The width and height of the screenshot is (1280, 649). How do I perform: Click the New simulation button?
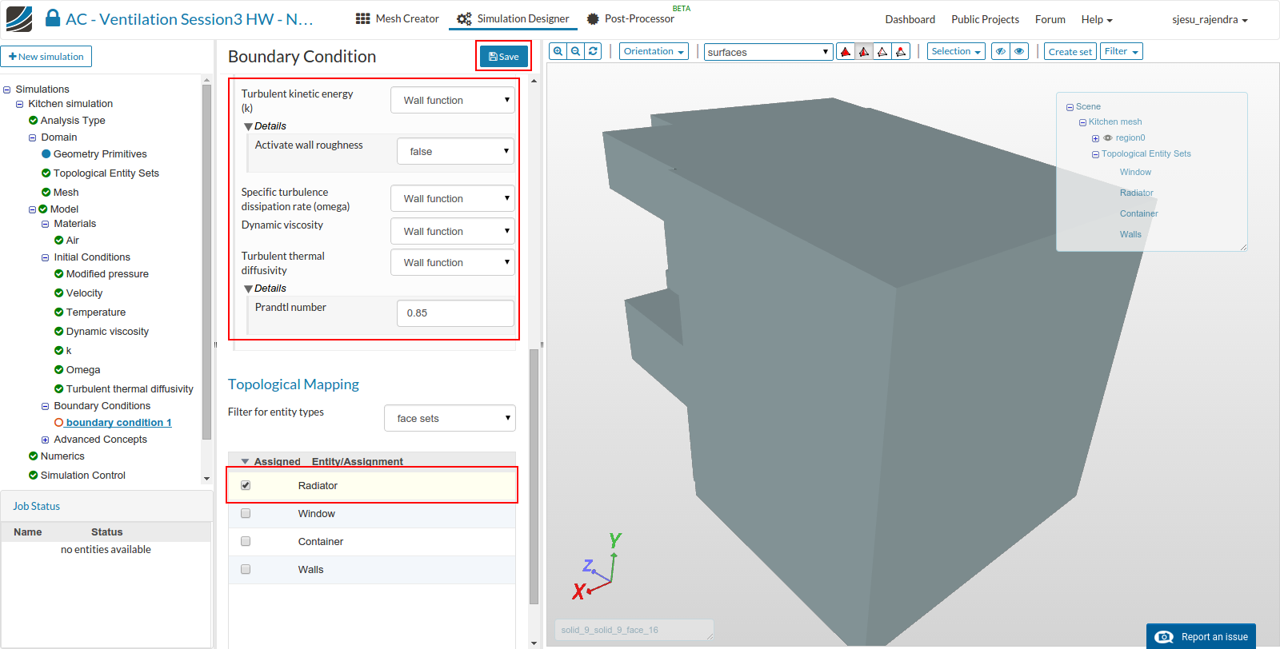click(46, 57)
